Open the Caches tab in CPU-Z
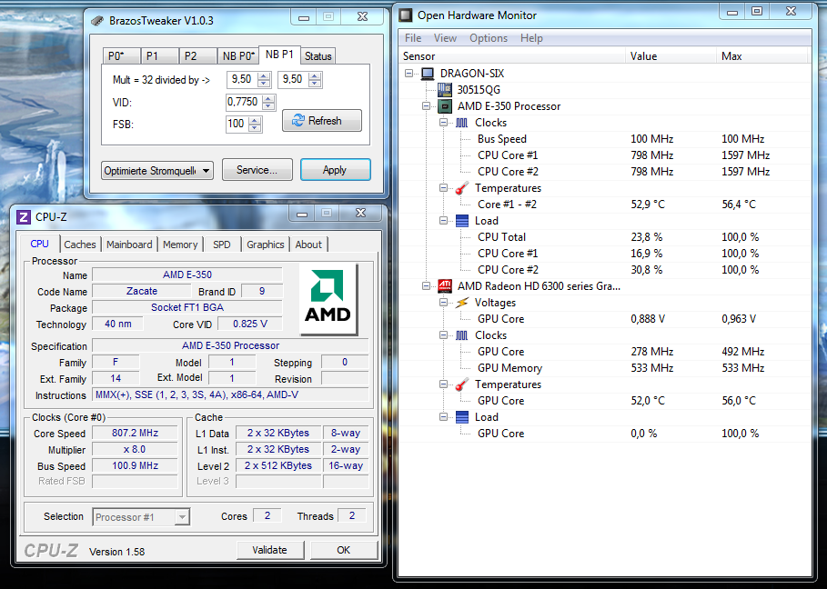The width and height of the screenshot is (827, 589). coord(80,245)
